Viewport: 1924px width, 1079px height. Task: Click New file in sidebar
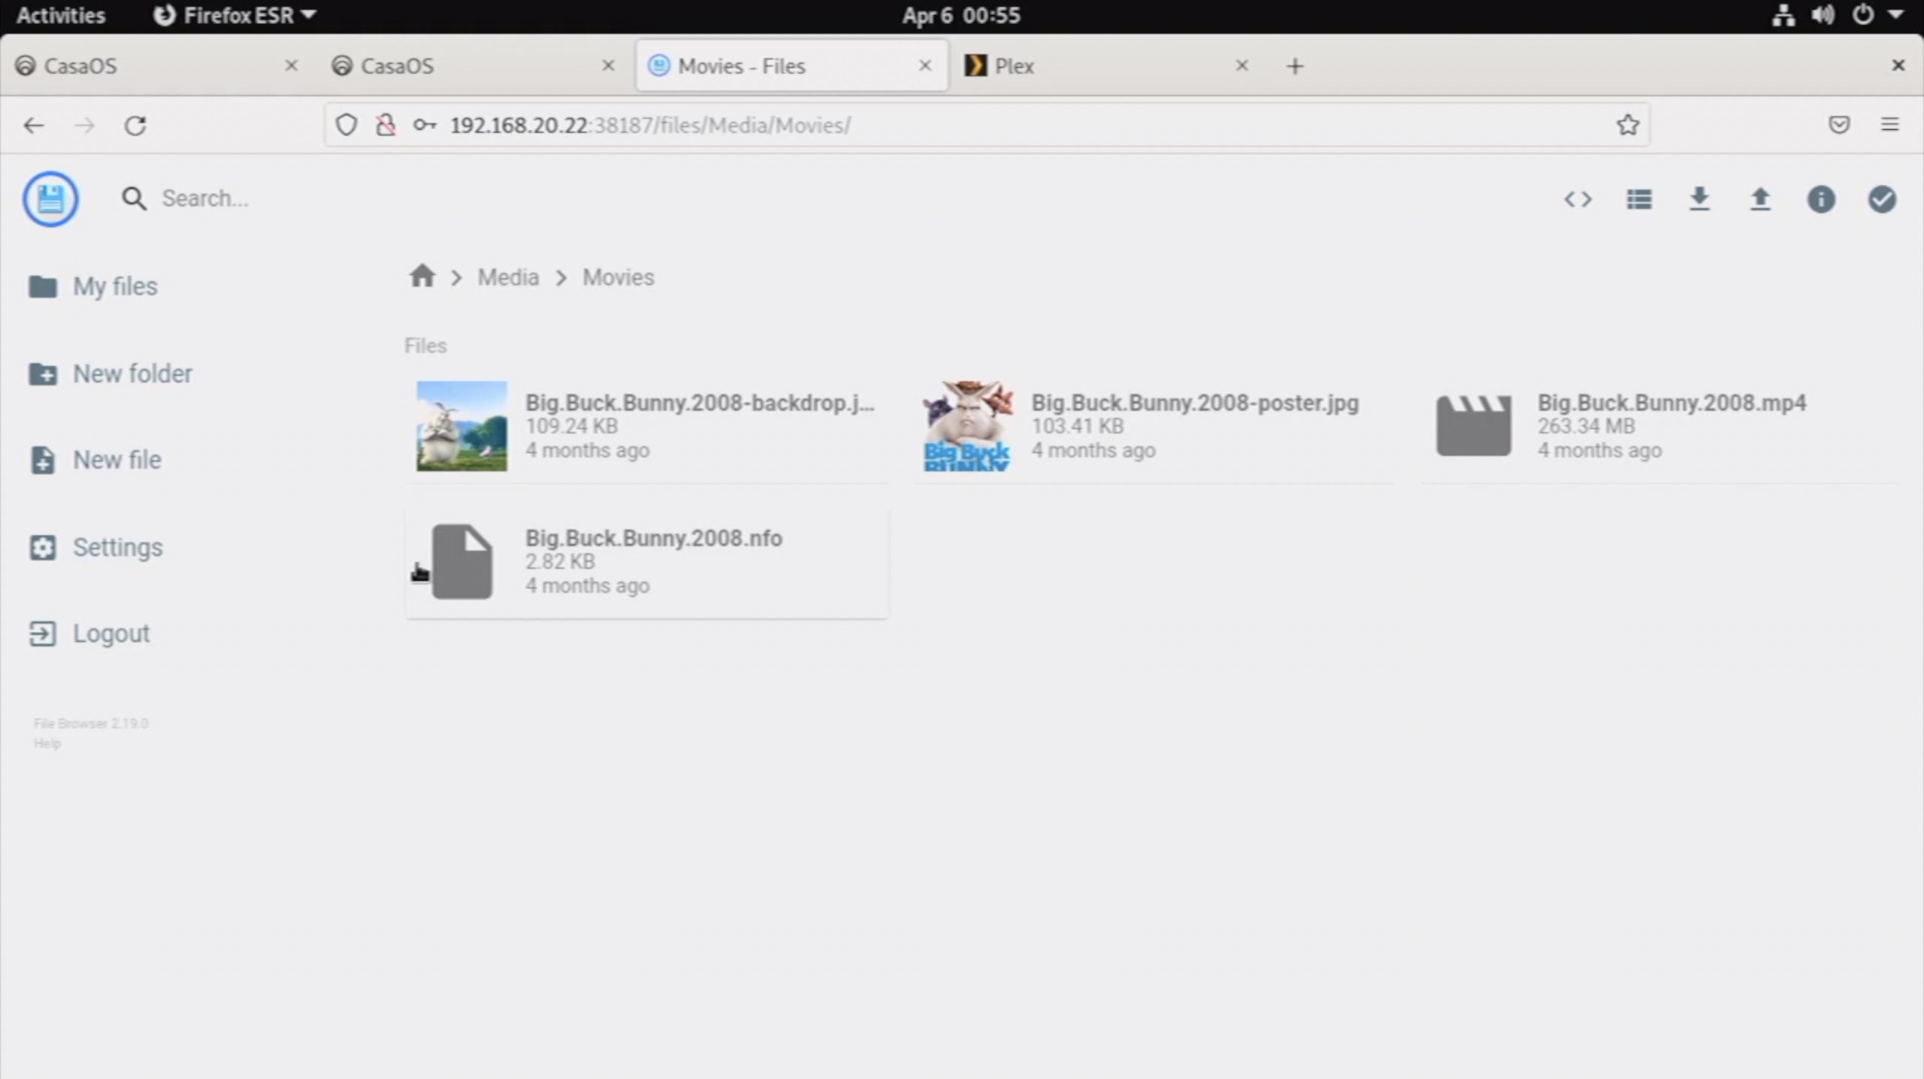116,460
